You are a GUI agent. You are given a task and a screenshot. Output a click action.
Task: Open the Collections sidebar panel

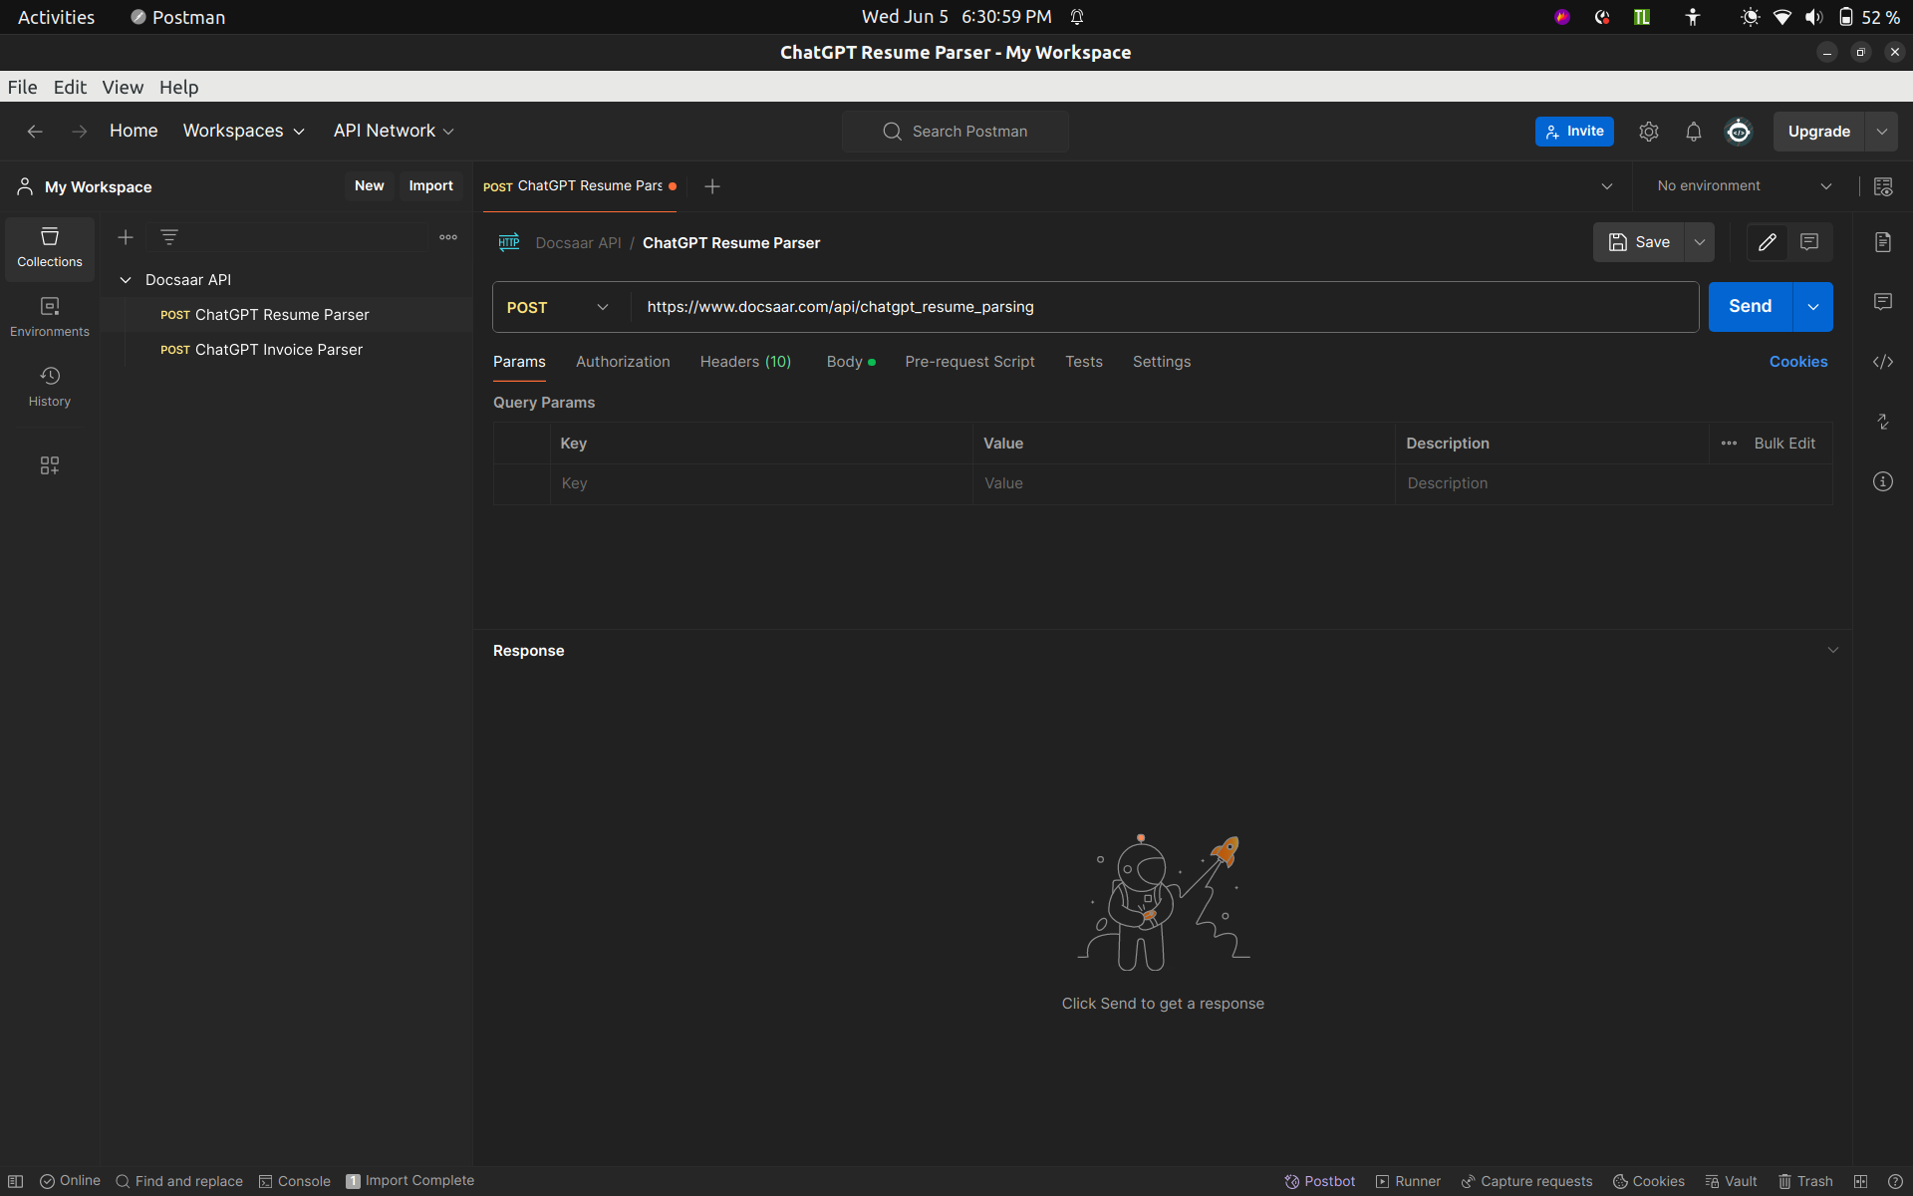[x=50, y=248]
